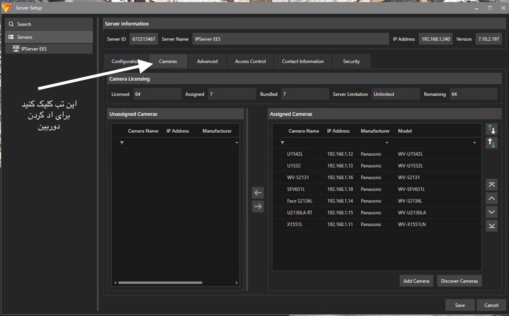509x316 pixels.
Task: Move selected camera to top of list
Action: click(492, 185)
